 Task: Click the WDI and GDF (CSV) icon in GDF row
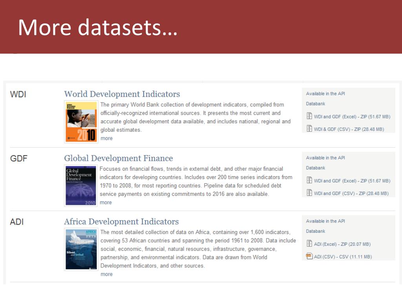pos(309,193)
